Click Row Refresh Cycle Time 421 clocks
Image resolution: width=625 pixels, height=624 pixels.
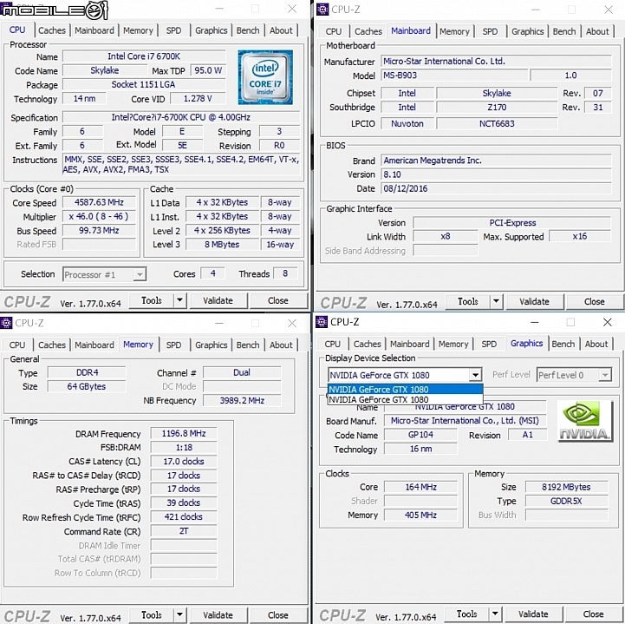pos(184,517)
